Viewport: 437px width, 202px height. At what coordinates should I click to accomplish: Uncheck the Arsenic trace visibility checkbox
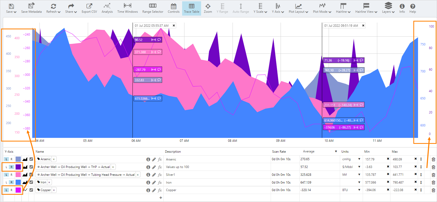[31, 159]
